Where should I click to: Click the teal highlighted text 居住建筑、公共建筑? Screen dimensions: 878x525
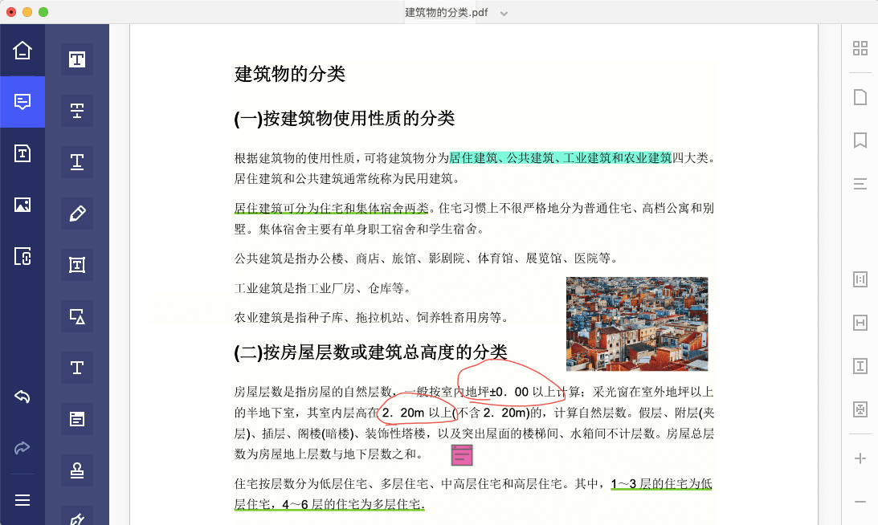pyautogui.click(x=561, y=158)
